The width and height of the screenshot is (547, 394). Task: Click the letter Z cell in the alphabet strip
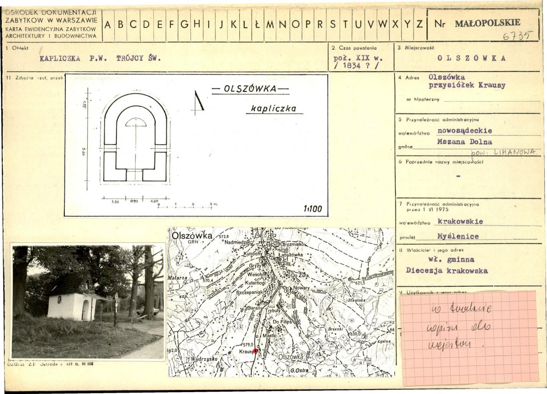(x=420, y=25)
